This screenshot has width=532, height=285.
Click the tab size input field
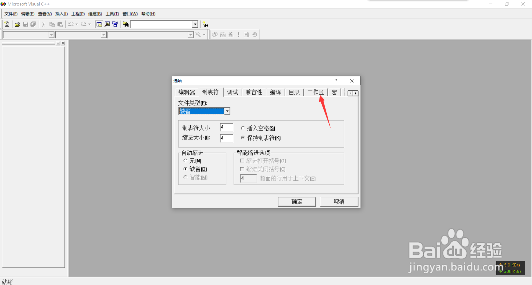tap(227, 127)
